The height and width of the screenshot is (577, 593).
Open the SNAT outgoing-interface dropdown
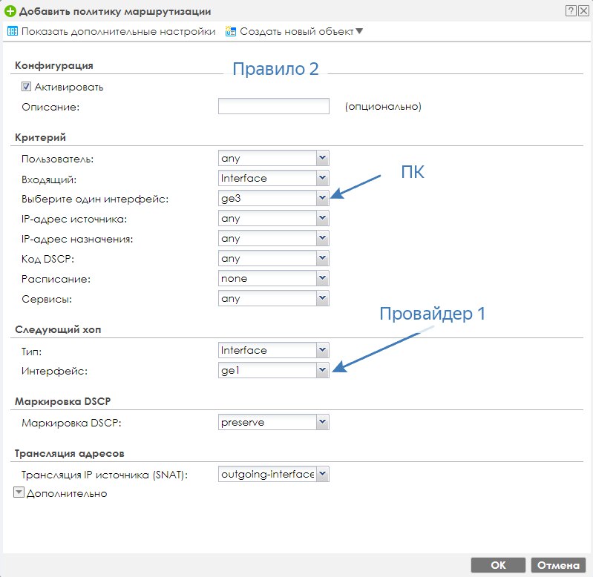(x=273, y=474)
